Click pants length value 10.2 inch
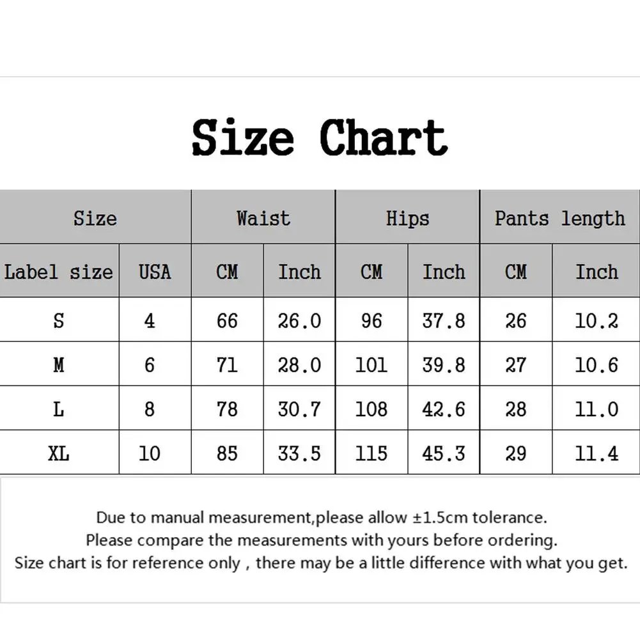The height and width of the screenshot is (640, 640). [x=597, y=320]
